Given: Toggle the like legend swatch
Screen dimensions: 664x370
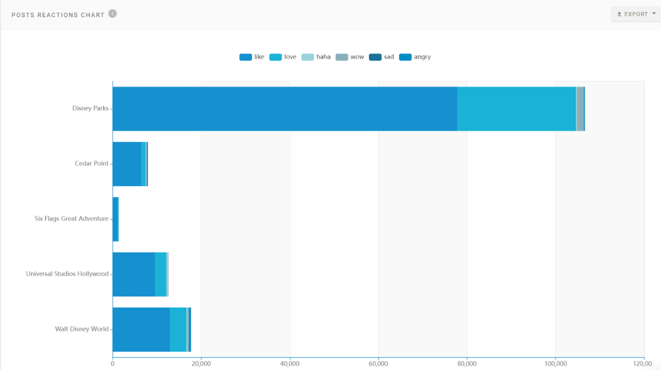Looking at the screenshot, I should point(245,57).
